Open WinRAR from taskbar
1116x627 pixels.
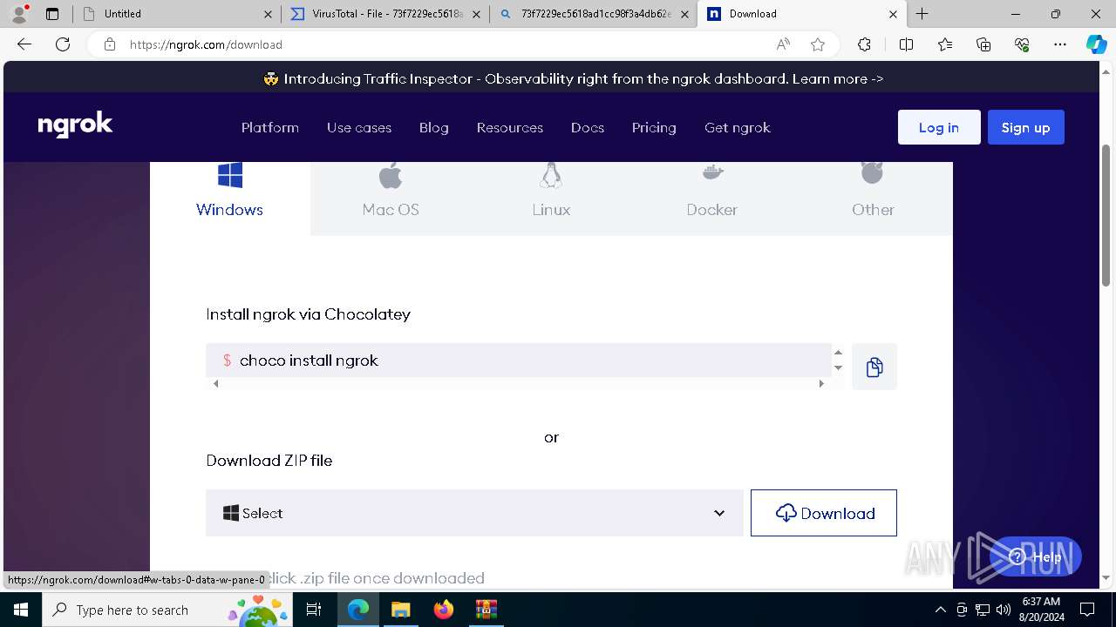pos(486,610)
